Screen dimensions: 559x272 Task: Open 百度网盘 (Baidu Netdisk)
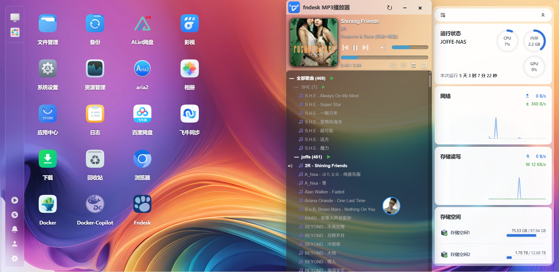(x=142, y=114)
